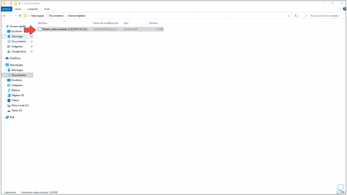Expand the ribbon with the chevron

(x=340, y=9)
